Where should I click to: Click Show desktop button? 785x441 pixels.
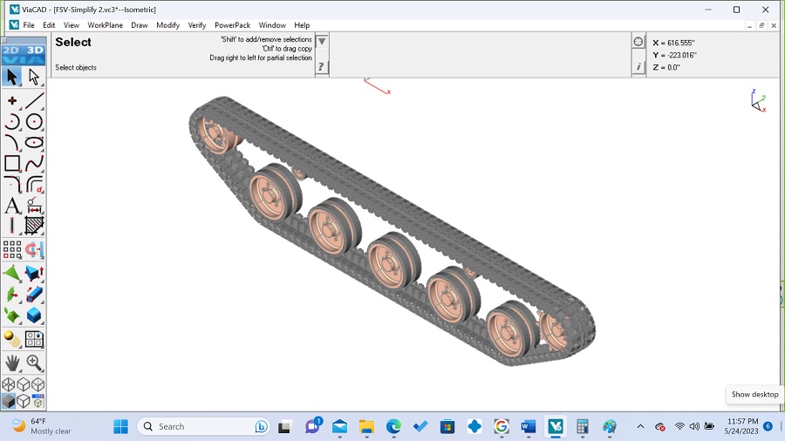[x=782, y=426]
